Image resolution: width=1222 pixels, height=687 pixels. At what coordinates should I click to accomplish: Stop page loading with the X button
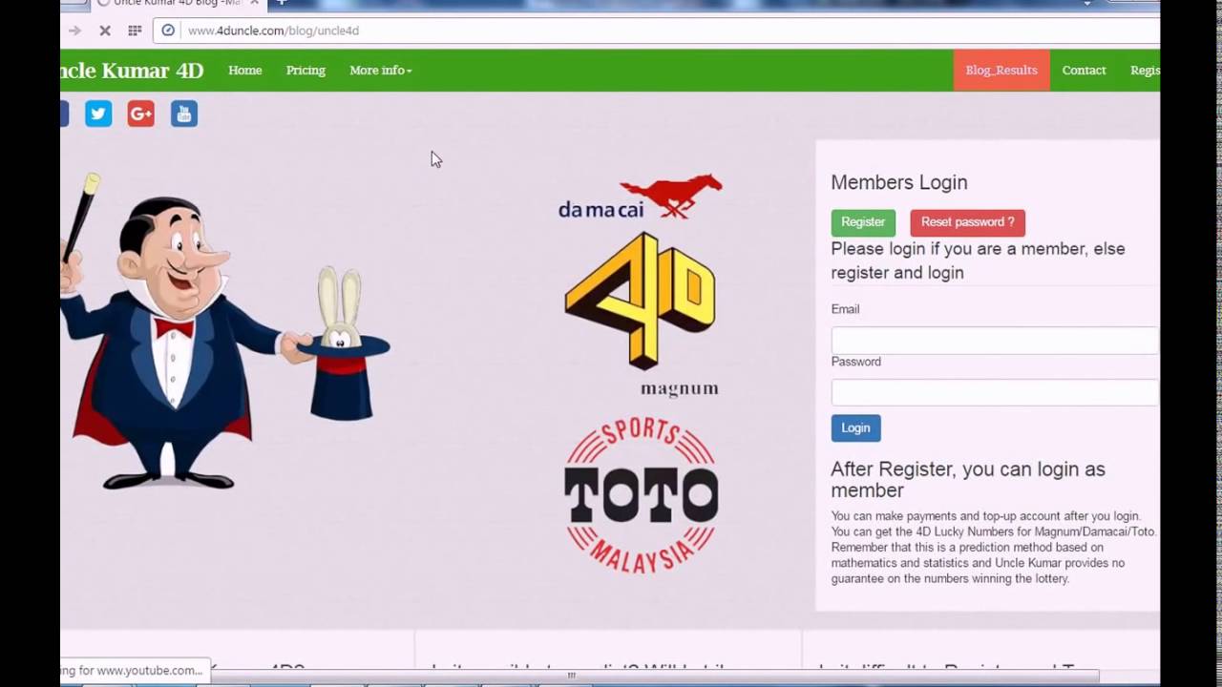[105, 31]
